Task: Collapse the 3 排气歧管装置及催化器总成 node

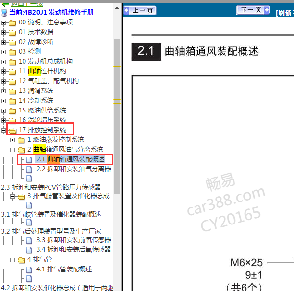Action: coord(12,196)
